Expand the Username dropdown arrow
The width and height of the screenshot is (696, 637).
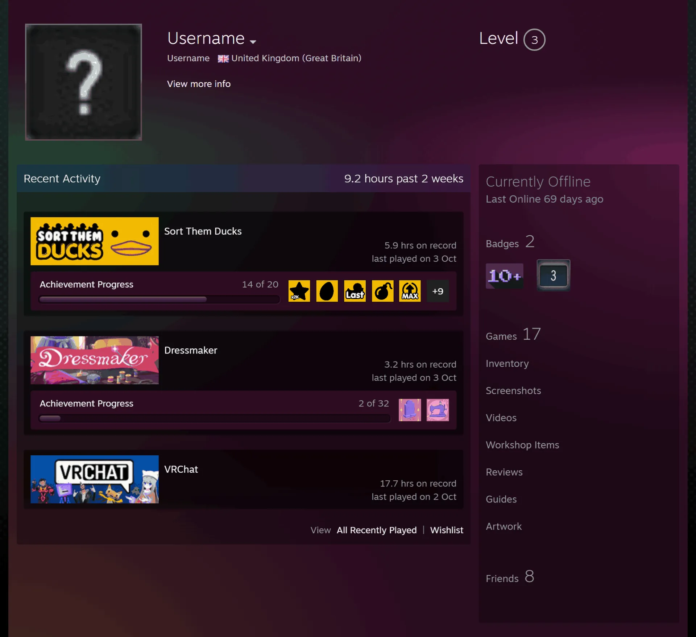click(253, 42)
